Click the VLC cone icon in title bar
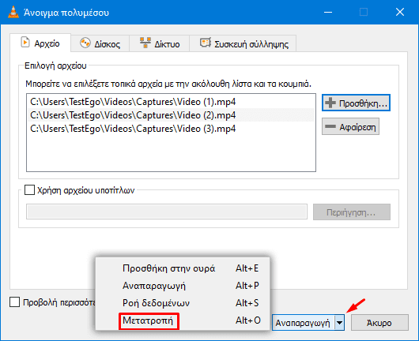 coord(13,12)
